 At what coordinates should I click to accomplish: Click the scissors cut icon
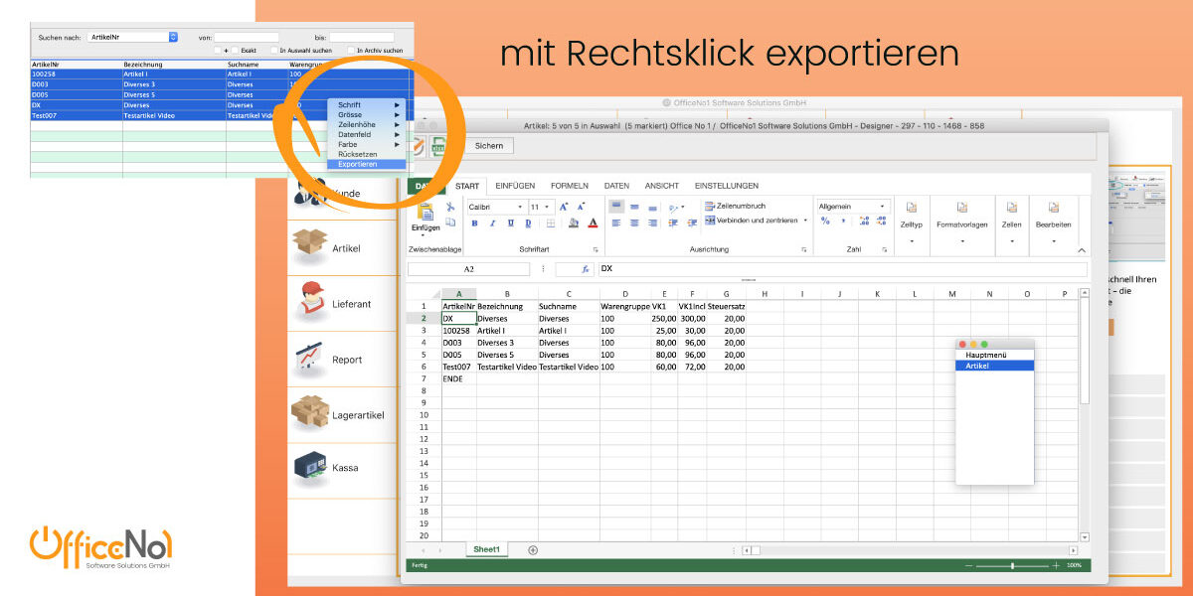[x=450, y=207]
